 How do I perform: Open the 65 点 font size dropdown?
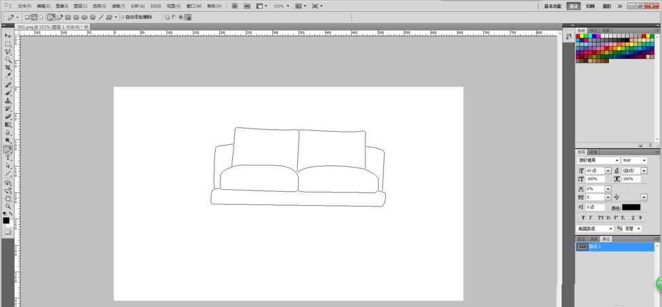pos(608,171)
